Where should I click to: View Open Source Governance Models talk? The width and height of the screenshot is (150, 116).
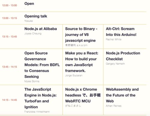pos(42,65)
